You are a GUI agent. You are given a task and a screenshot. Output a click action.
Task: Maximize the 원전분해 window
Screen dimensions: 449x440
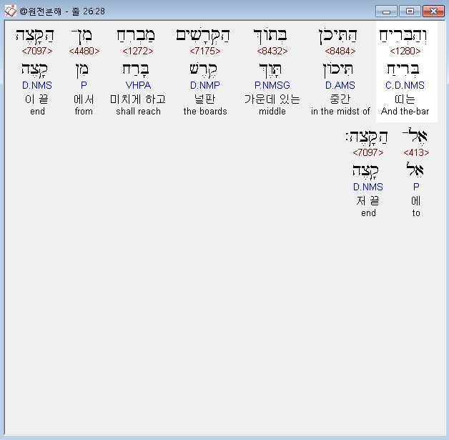click(410, 11)
